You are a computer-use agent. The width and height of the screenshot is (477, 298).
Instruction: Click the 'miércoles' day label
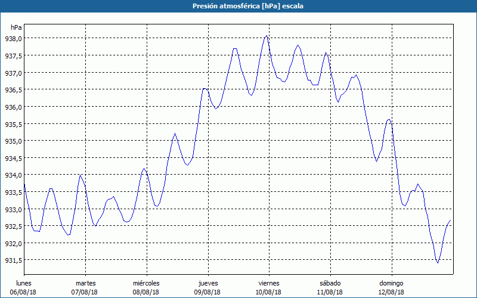pos(146,283)
